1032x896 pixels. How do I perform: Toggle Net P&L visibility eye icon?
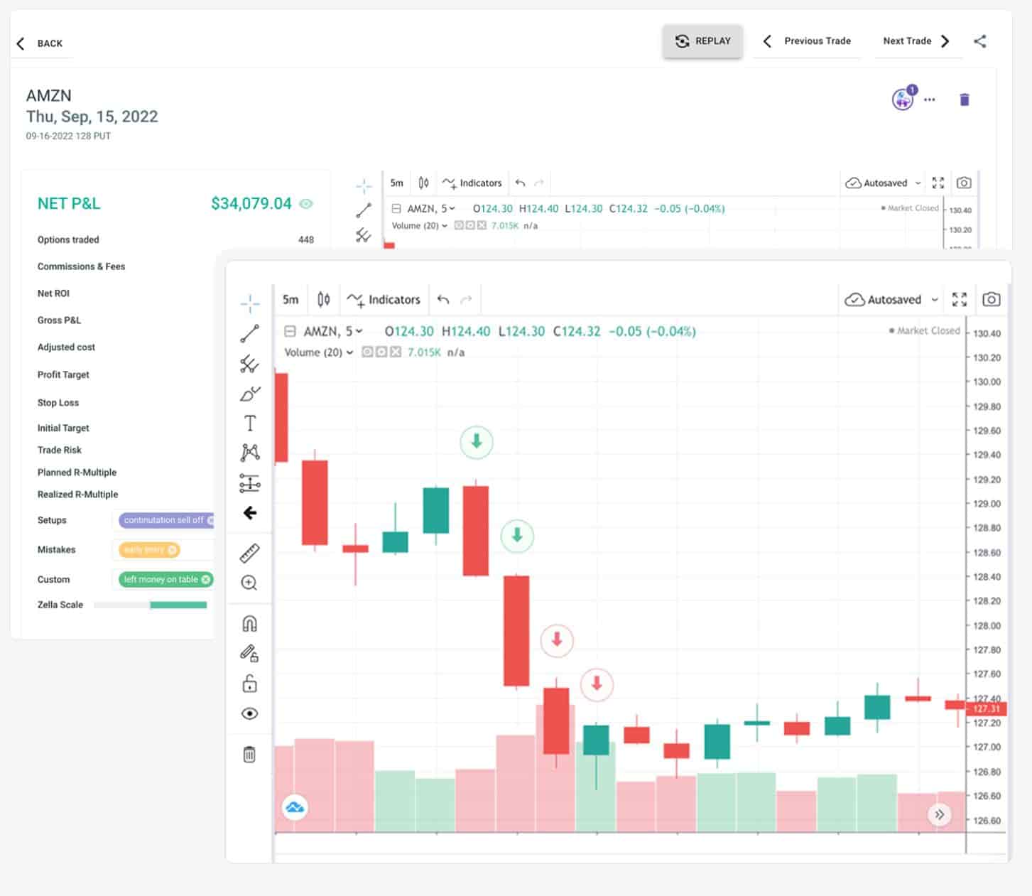(306, 204)
